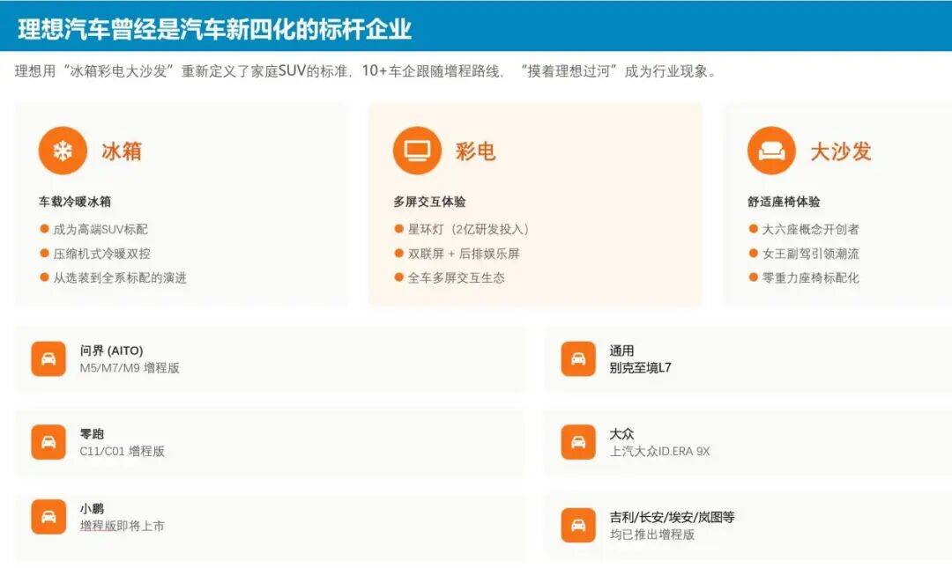Click the TV screen 彩电 icon

(417, 151)
